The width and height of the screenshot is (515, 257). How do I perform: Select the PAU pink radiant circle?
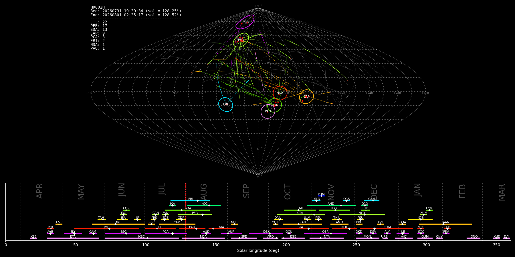[268, 111]
